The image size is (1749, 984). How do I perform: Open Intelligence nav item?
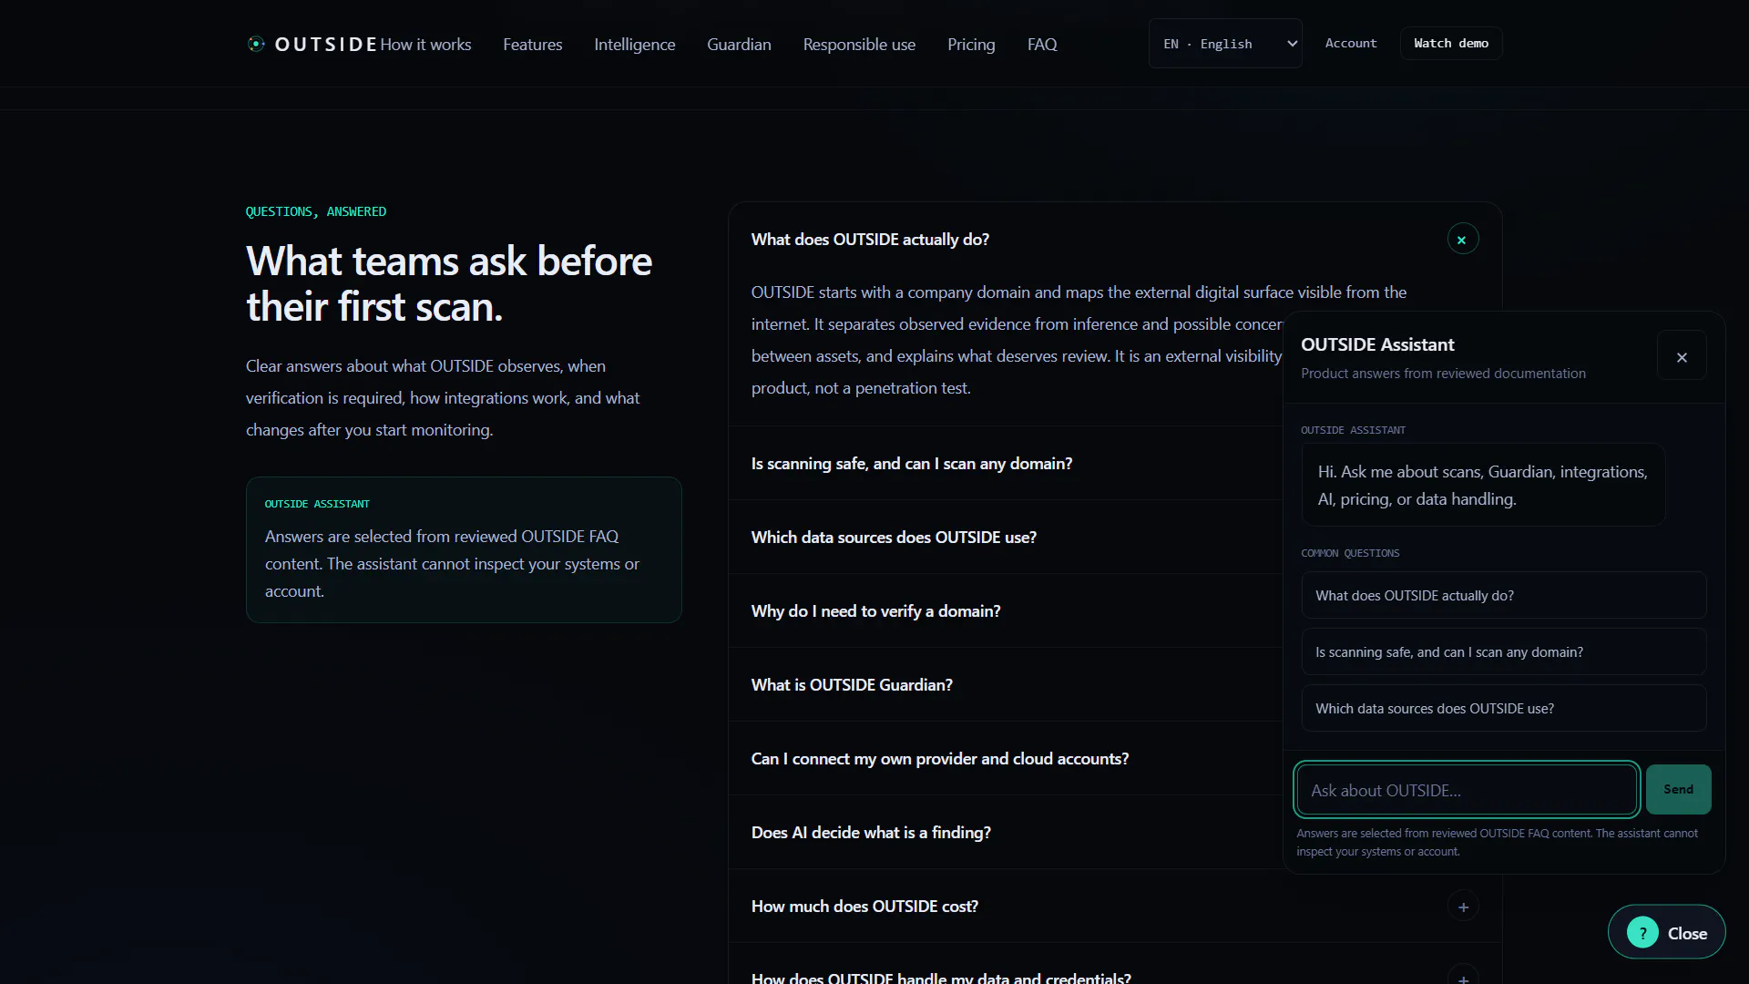point(634,44)
